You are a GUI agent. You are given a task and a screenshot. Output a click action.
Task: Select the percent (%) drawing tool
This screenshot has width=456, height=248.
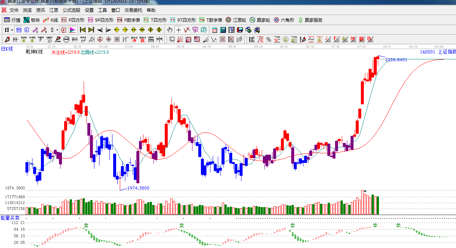pos(269,39)
